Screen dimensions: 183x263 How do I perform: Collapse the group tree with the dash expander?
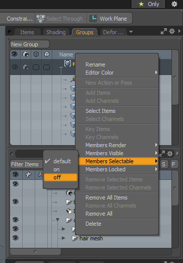tap(61, 68)
